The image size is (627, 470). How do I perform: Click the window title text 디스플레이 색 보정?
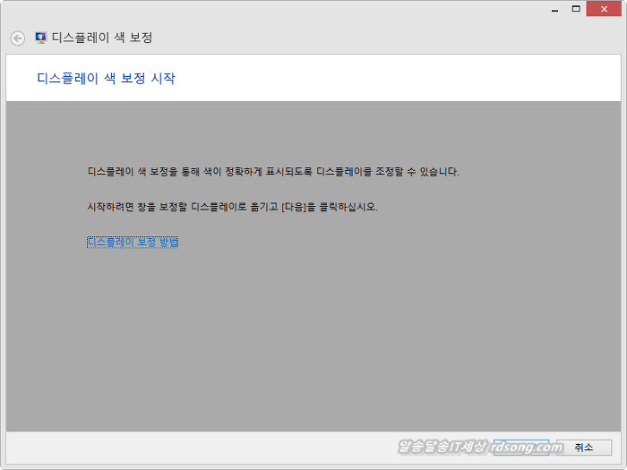[x=102, y=38]
